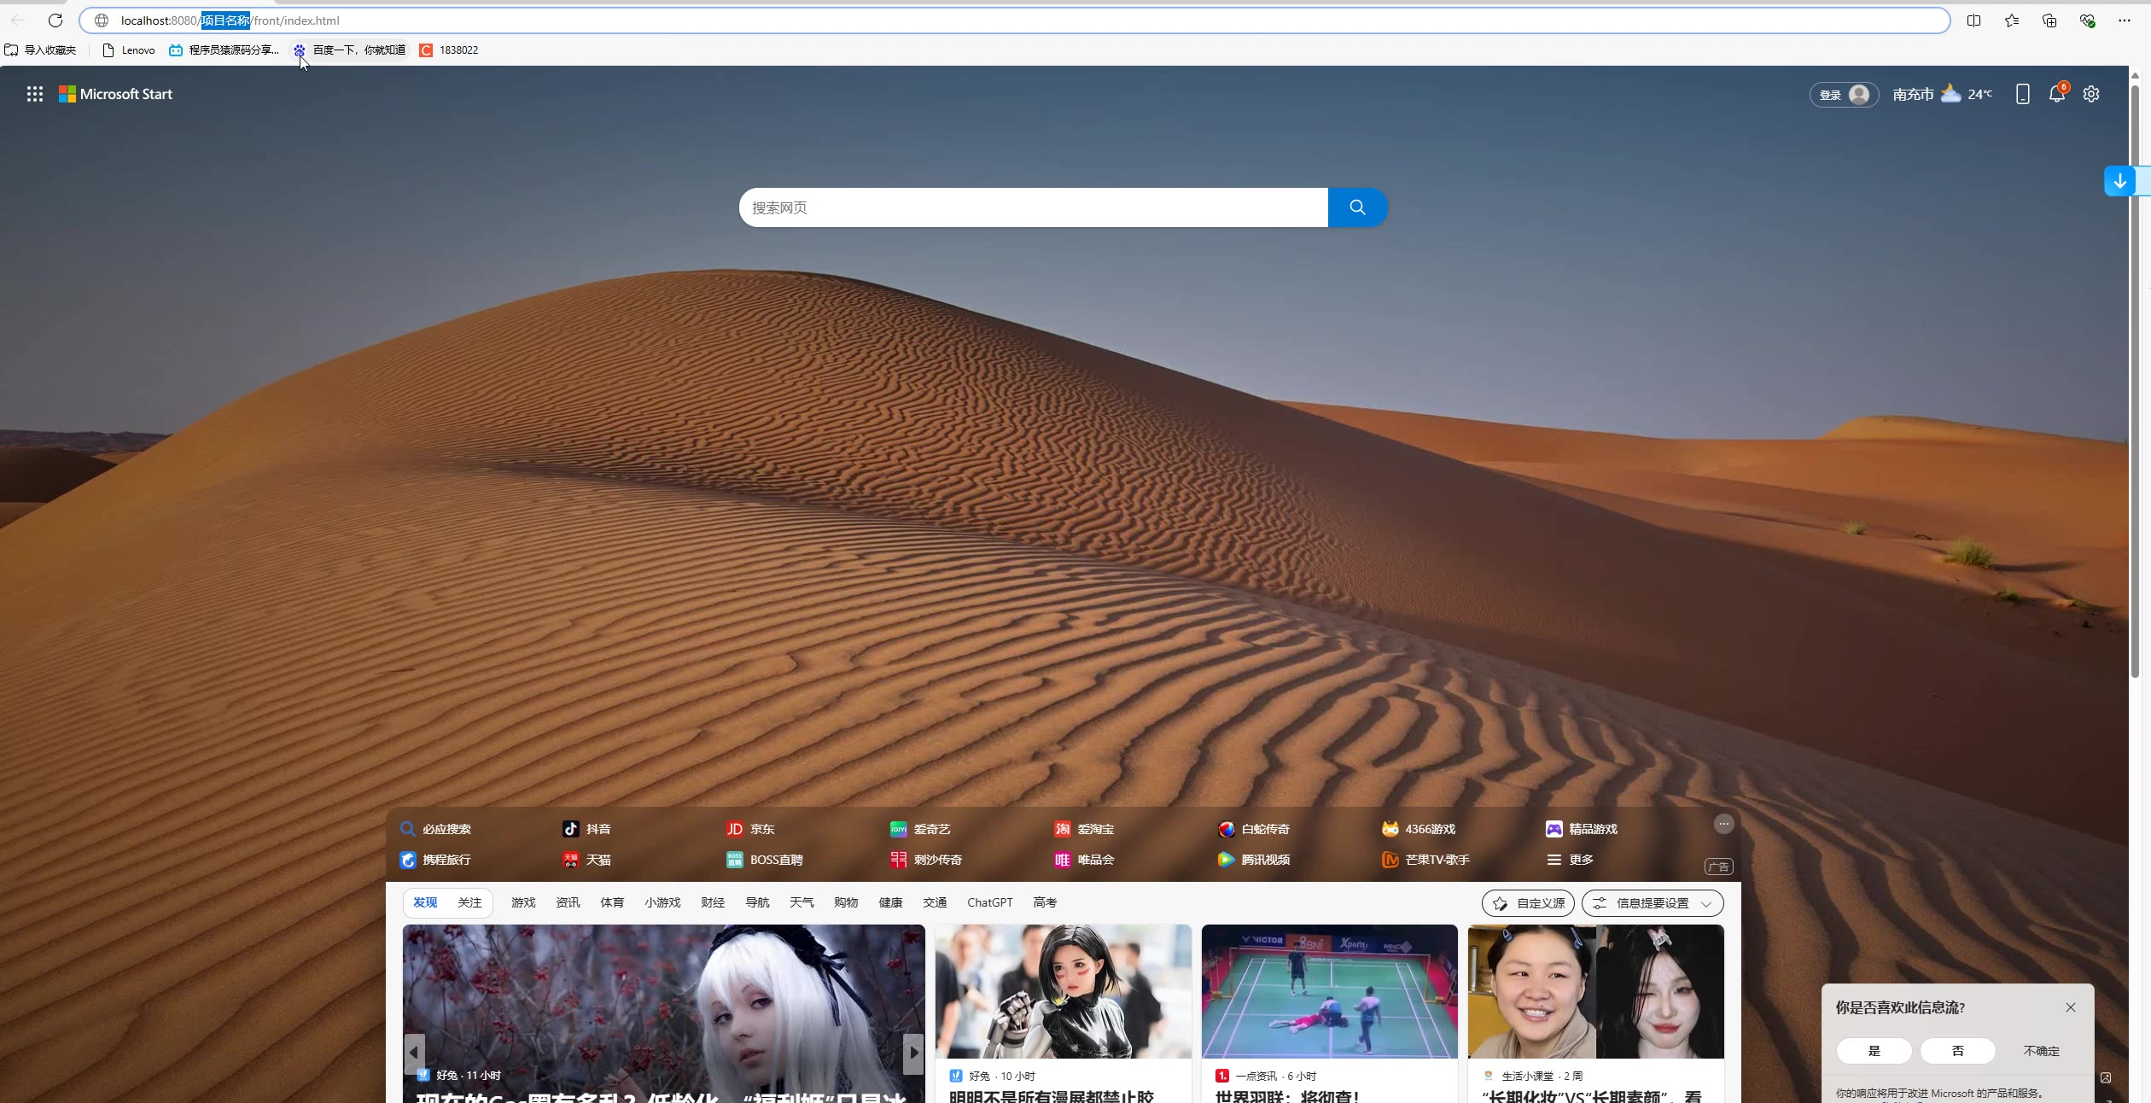
Task: Open the 抖音 quick link
Action: coord(586,829)
